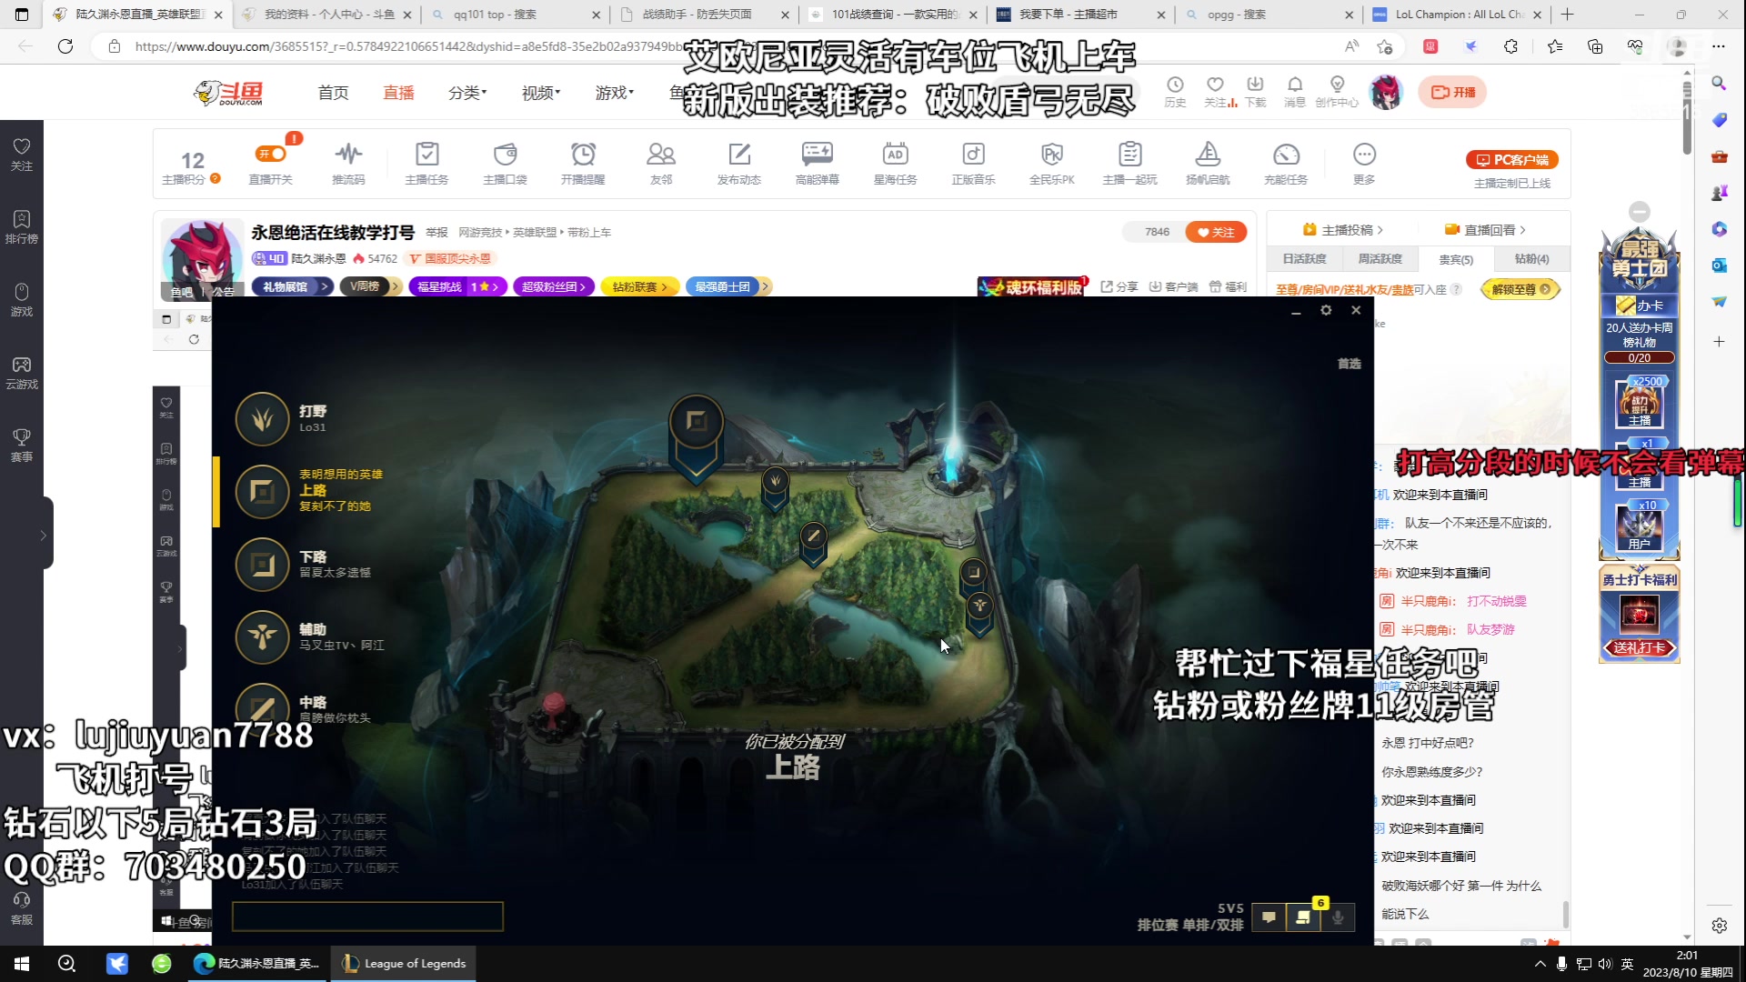Click the PC客户端 button

1512,160
